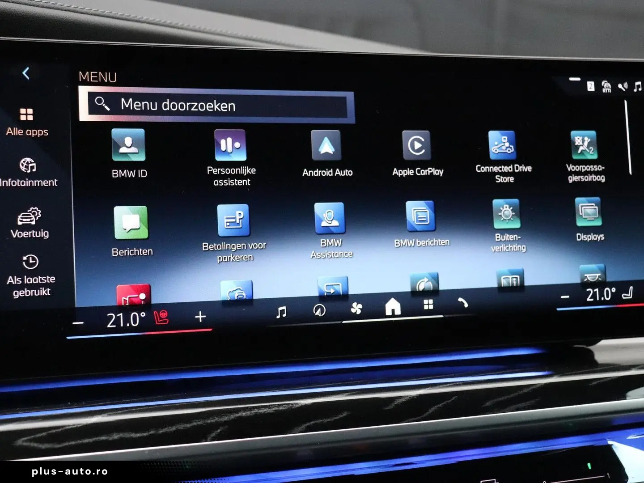Image resolution: width=644 pixels, height=483 pixels.
Task: Go back with the chevron arrow
Action: [x=26, y=73]
